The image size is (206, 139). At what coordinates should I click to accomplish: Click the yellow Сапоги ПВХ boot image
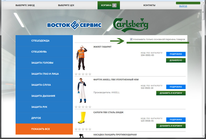[82, 118]
